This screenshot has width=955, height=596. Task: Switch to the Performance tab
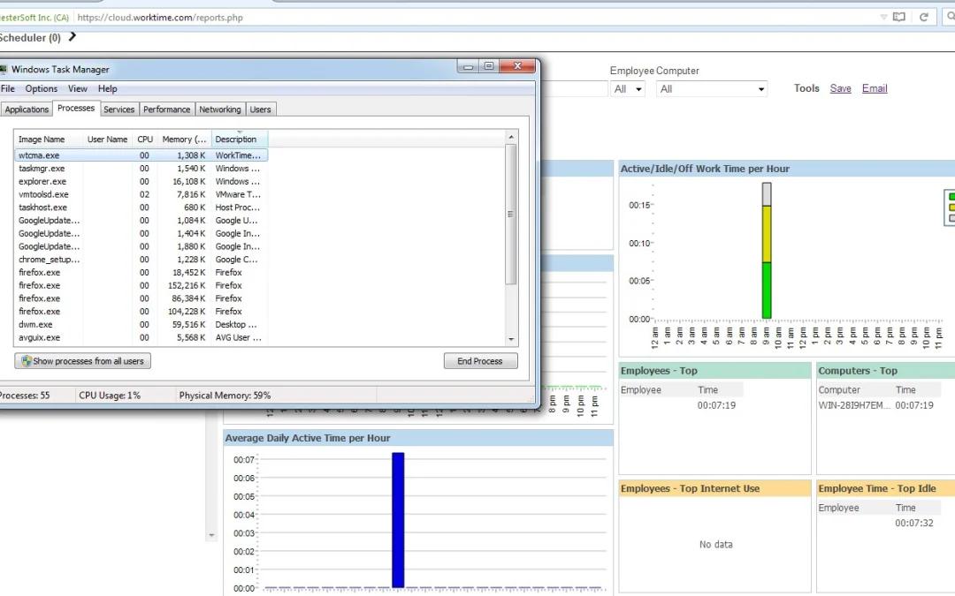167,109
